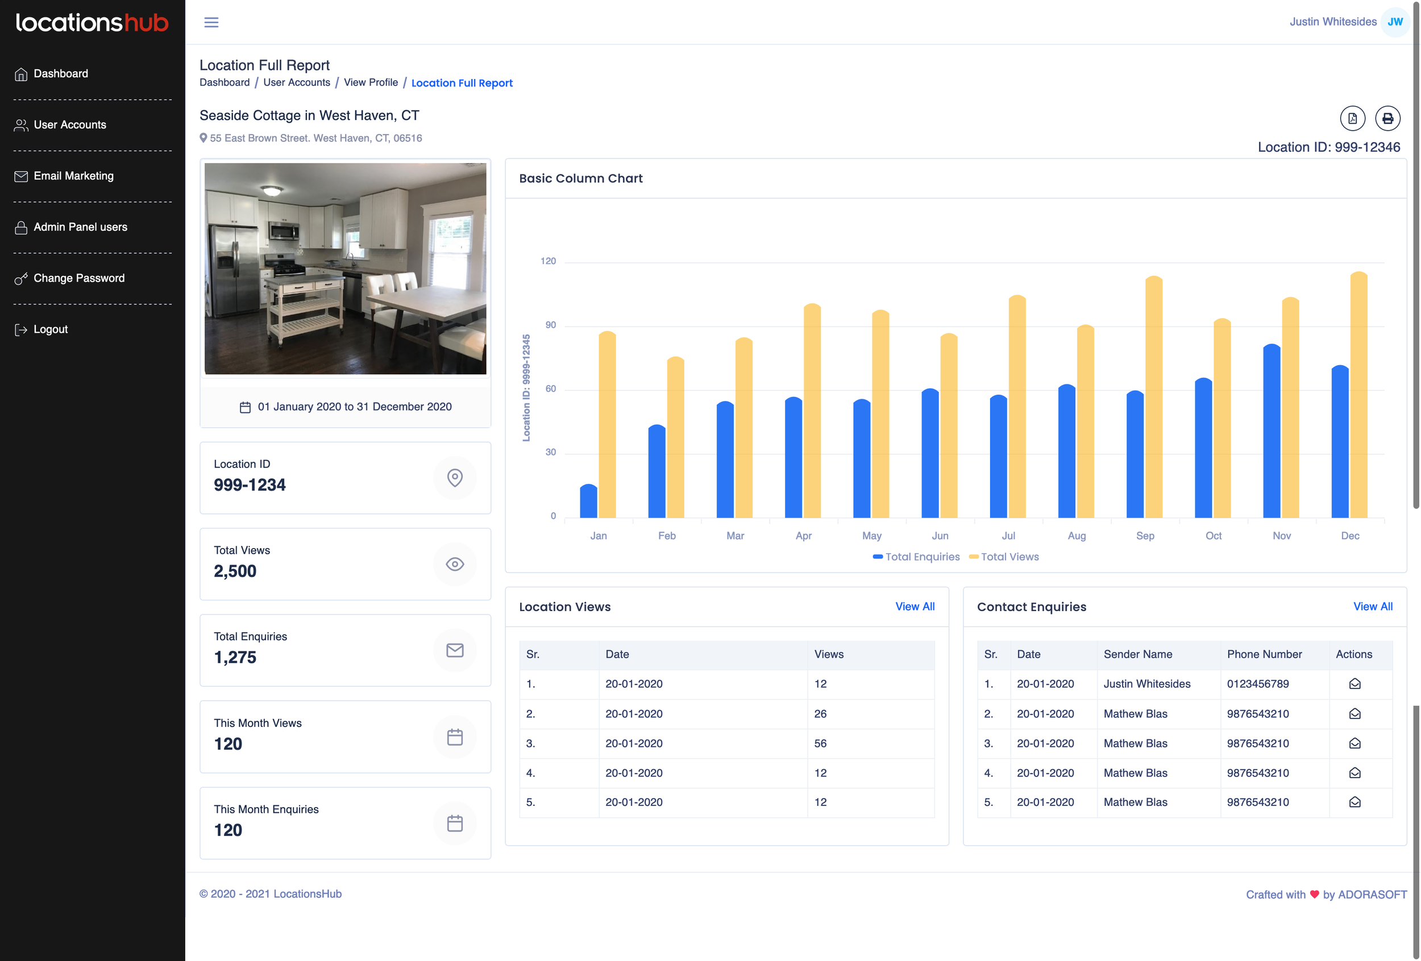This screenshot has width=1421, height=961.
Task: Click the location pin icon on Location ID card
Action: 455,478
